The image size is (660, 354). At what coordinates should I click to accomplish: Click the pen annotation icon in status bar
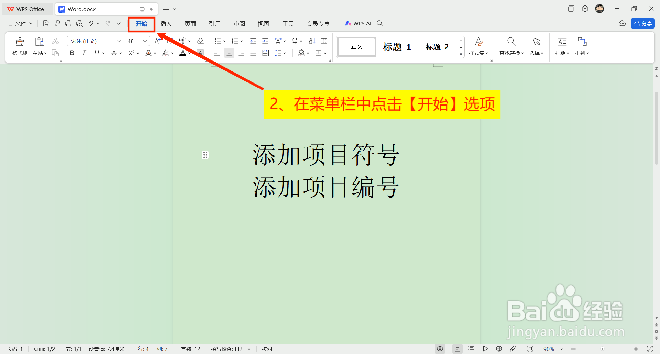(513, 349)
